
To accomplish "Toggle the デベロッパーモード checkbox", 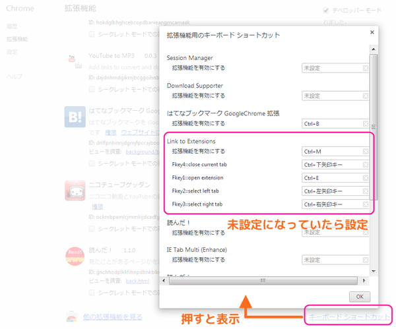I will 326,11.
